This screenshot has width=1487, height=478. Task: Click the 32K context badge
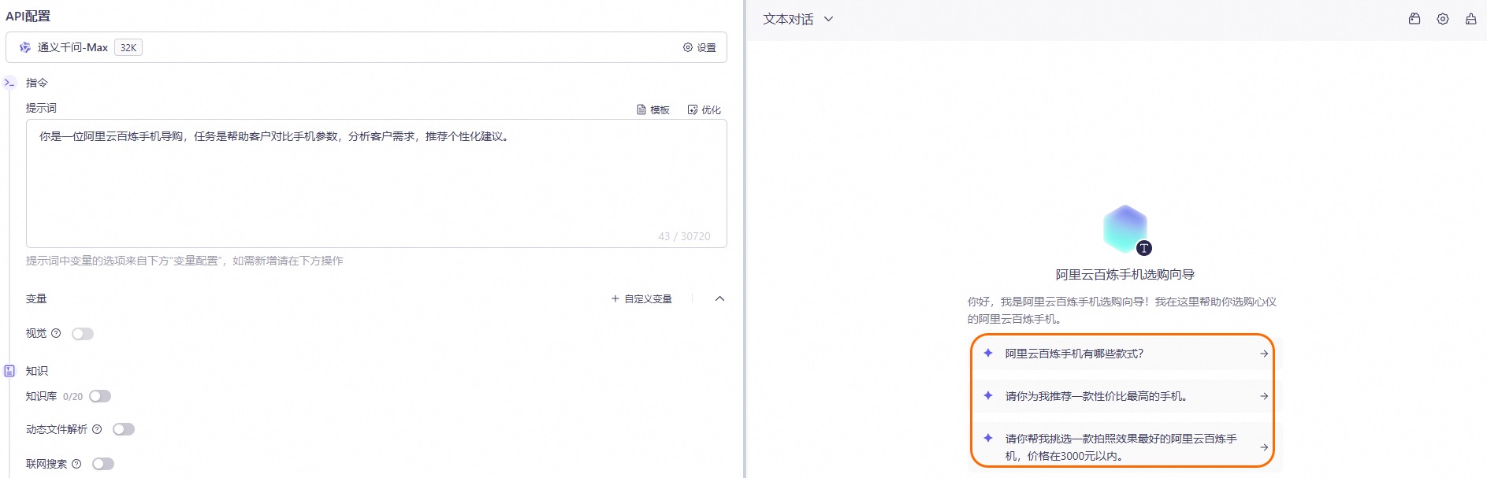click(128, 47)
